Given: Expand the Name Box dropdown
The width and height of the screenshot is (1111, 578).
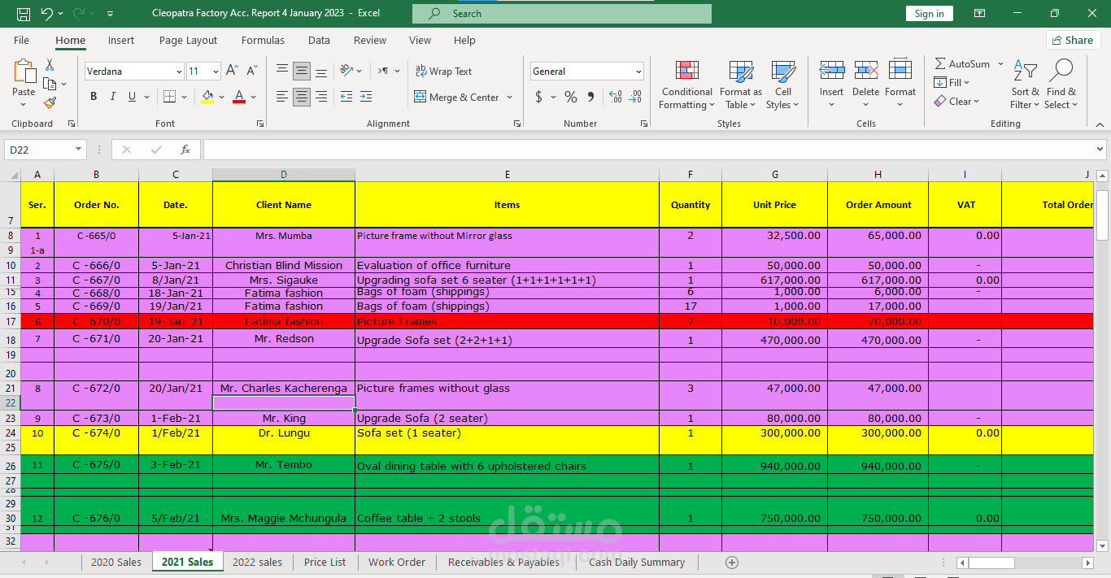Looking at the screenshot, I should click(x=79, y=150).
